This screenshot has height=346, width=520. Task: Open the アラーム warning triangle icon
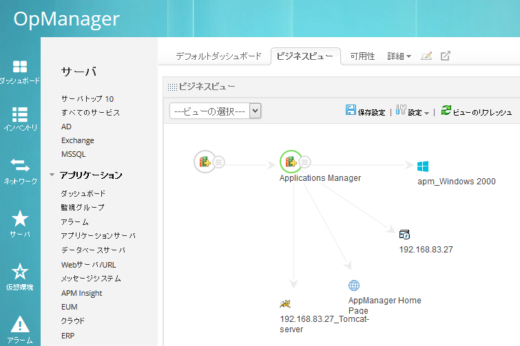tap(20, 324)
